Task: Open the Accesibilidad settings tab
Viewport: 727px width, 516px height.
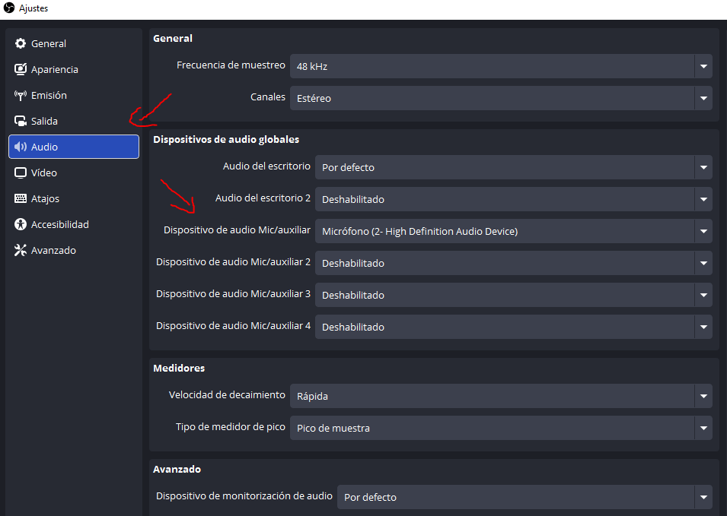Action: tap(74, 224)
